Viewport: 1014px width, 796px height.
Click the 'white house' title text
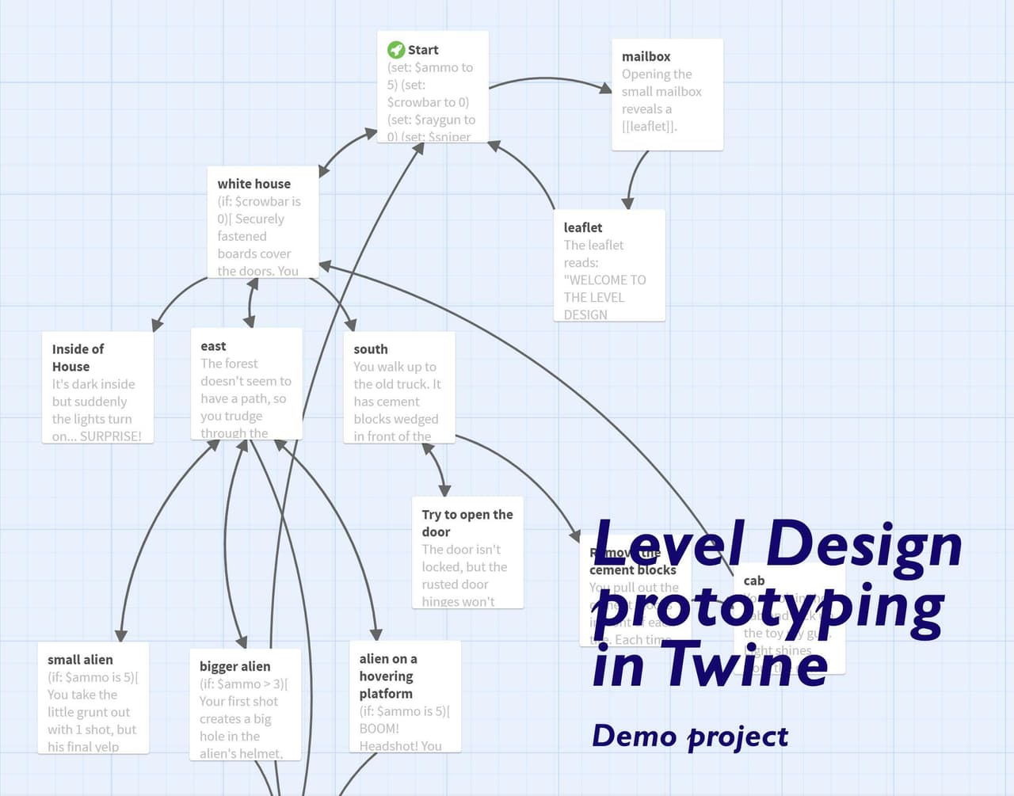pos(254,184)
